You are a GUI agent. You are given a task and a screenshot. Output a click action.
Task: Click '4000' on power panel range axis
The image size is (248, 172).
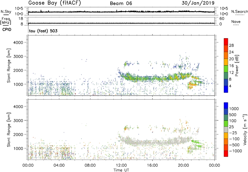point(18,43)
